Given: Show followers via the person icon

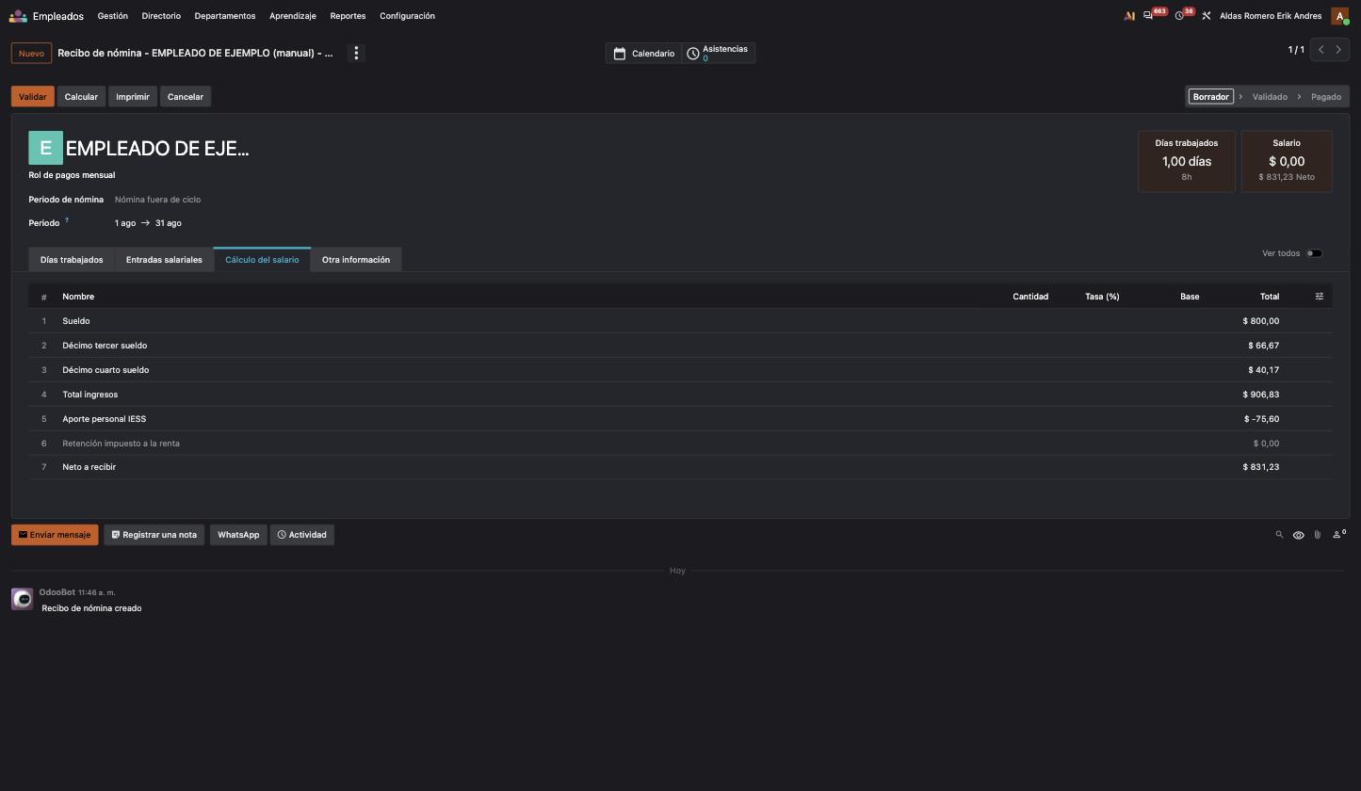Looking at the screenshot, I should (x=1338, y=535).
